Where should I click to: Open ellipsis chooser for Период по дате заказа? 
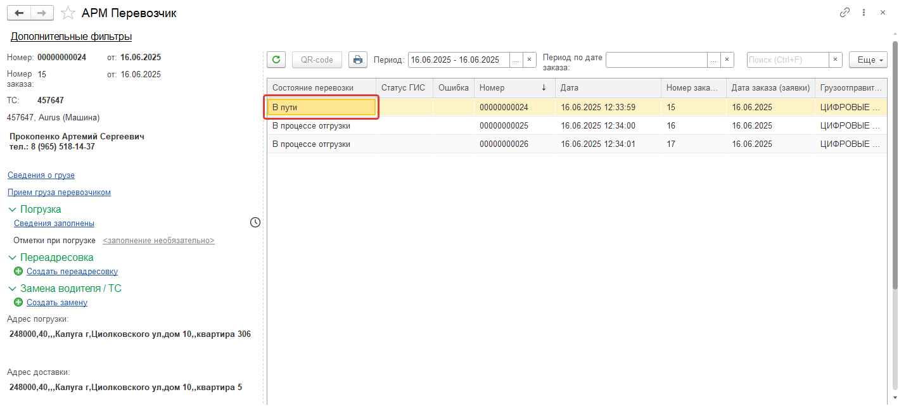(714, 60)
